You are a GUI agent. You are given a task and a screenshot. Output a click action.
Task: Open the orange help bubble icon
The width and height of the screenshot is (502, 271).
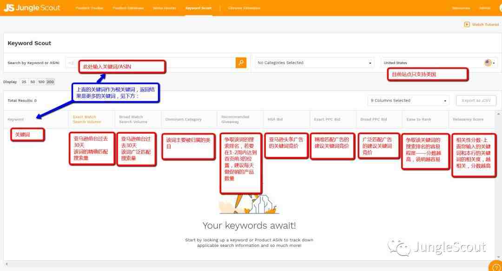(x=495, y=266)
